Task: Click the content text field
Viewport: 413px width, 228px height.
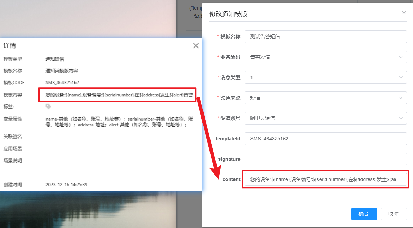Action: pos(326,179)
